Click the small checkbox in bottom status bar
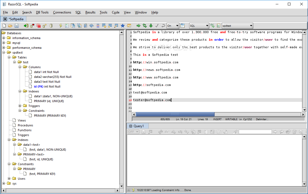 coord(129,190)
